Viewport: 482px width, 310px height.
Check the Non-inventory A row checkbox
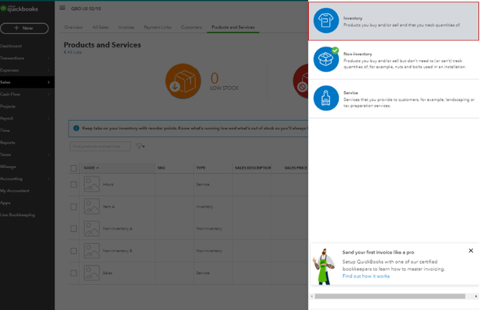click(74, 229)
